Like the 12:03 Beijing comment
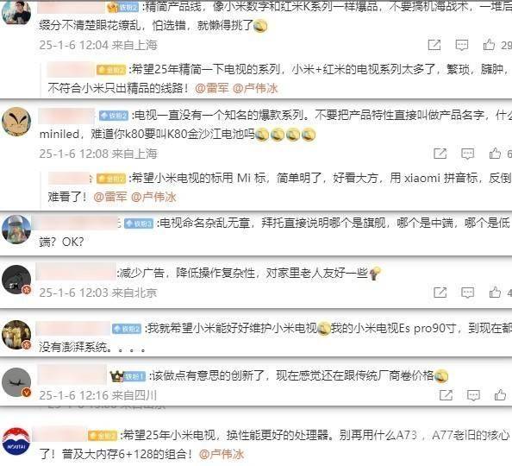This screenshot has width=512, height=466. coord(495,292)
